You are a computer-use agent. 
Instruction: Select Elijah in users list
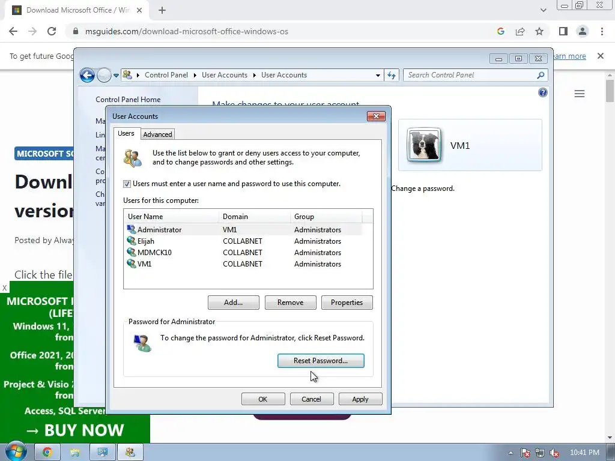243,241
